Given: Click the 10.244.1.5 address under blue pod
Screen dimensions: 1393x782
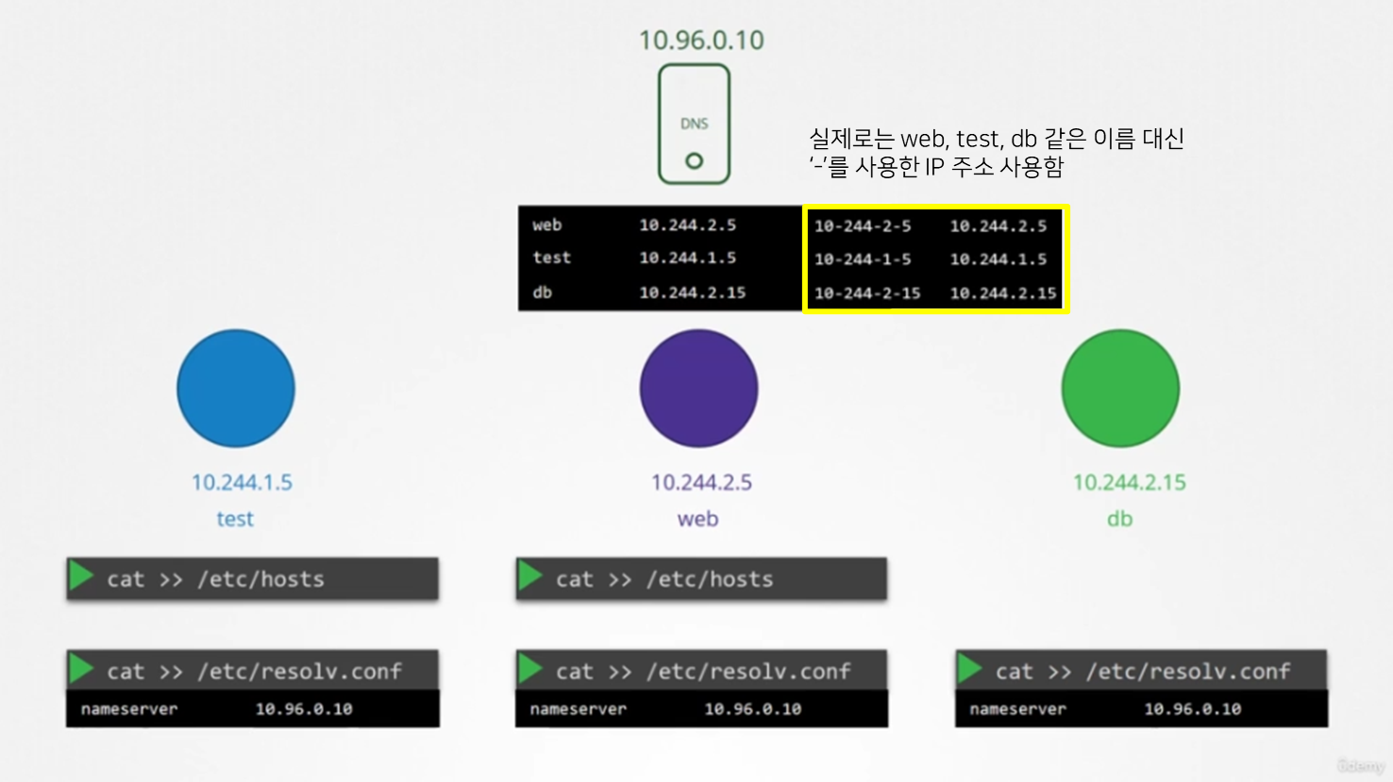Looking at the screenshot, I should click(242, 483).
